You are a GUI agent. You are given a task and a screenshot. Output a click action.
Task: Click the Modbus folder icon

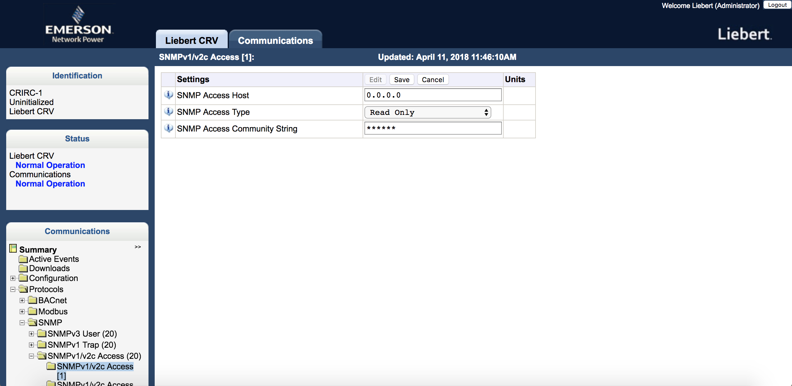[32, 311]
